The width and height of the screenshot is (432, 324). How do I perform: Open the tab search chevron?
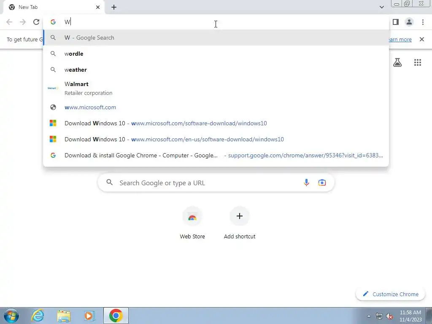[x=381, y=7]
